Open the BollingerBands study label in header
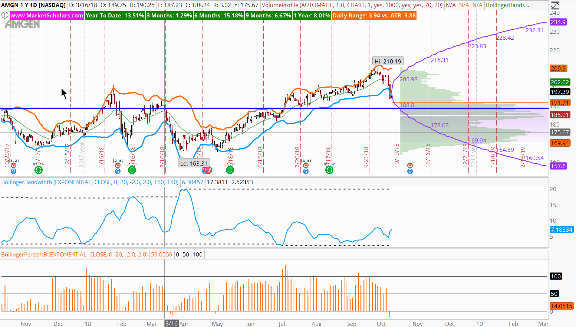 click(508, 5)
